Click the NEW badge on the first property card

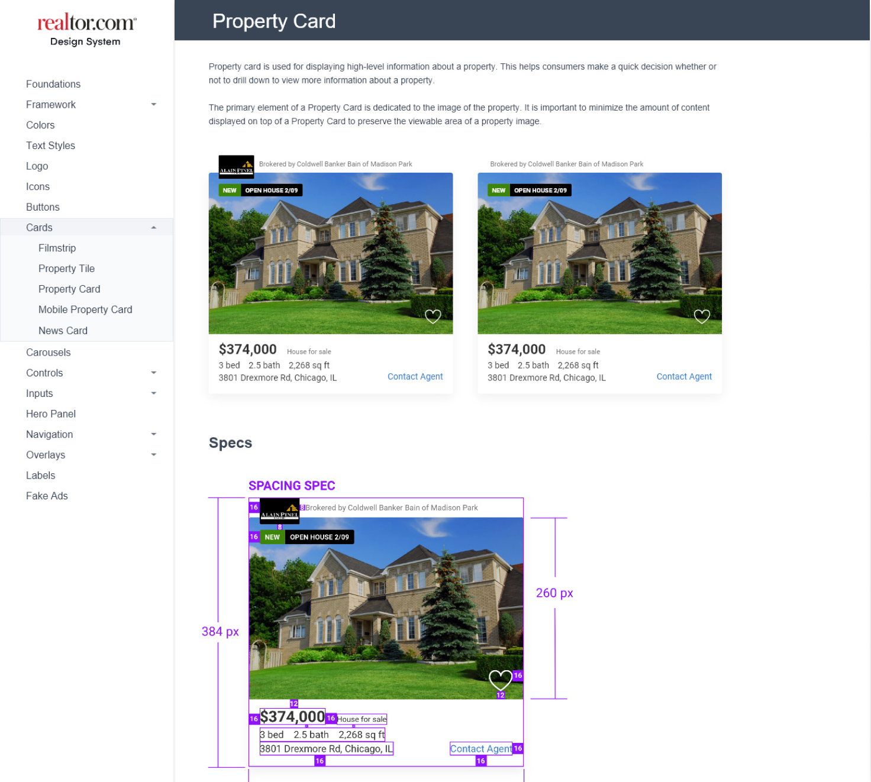coord(230,190)
